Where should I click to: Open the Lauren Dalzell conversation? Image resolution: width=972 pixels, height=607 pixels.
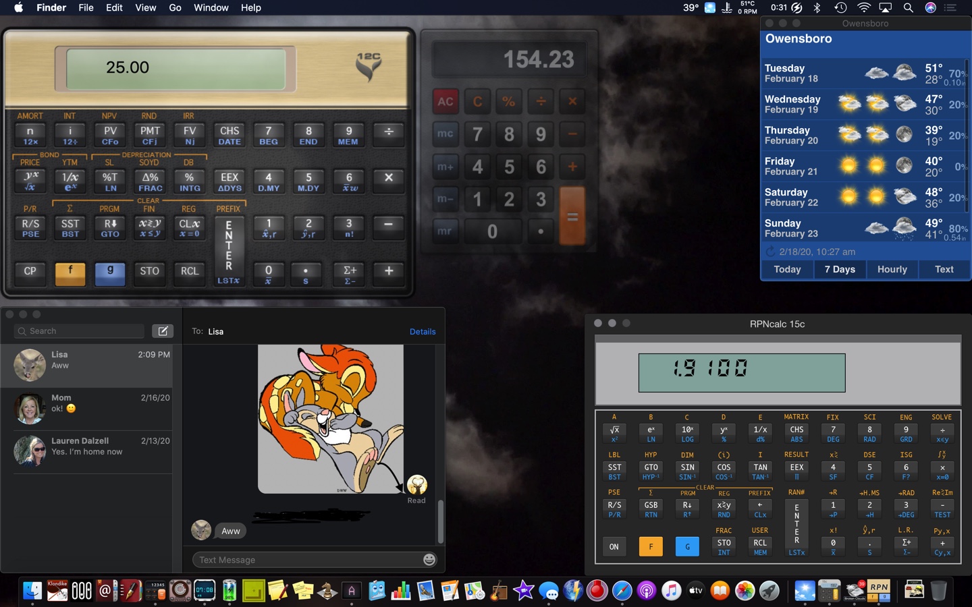click(x=86, y=451)
